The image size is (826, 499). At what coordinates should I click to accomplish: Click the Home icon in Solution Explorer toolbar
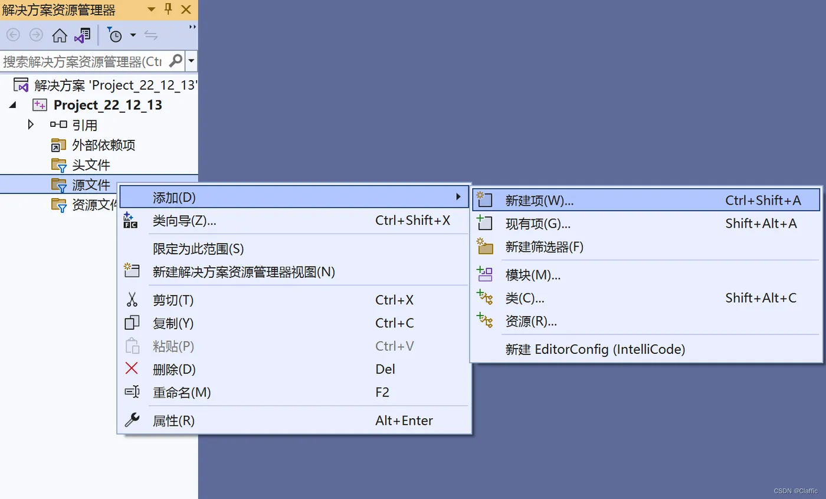[x=60, y=35]
